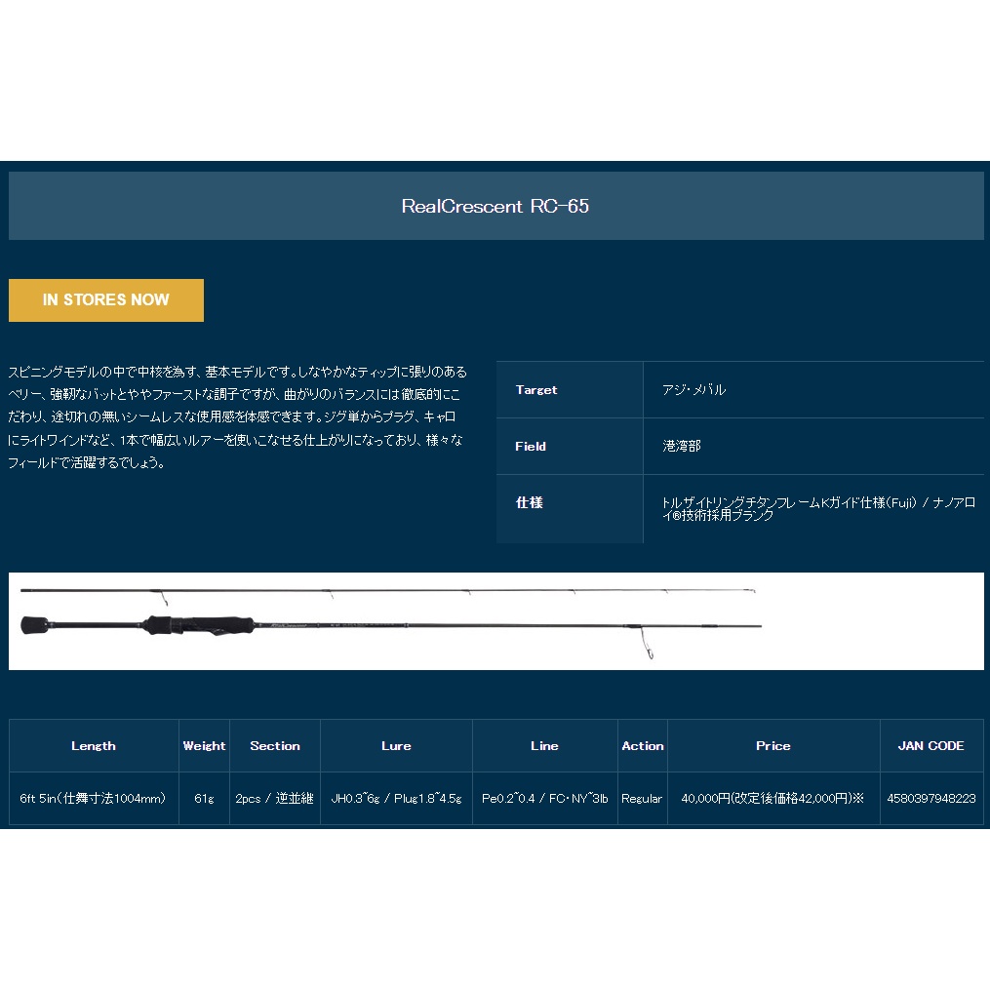Click the Action column header
990x990 pixels.
coord(642,745)
